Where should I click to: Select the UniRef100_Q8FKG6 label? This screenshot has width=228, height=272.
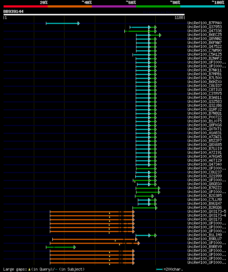click(x=204, y=125)
